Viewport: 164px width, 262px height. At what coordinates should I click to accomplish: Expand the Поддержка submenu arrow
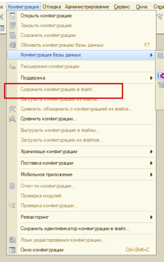pyautogui.click(x=151, y=78)
